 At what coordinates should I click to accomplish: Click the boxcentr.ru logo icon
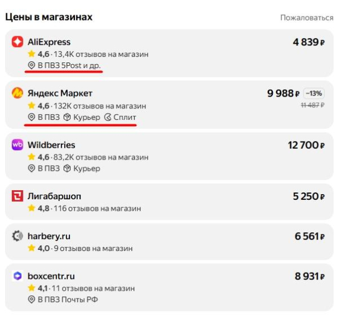tap(18, 277)
